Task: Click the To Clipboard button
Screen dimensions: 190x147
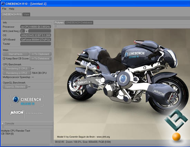Action: point(40,54)
